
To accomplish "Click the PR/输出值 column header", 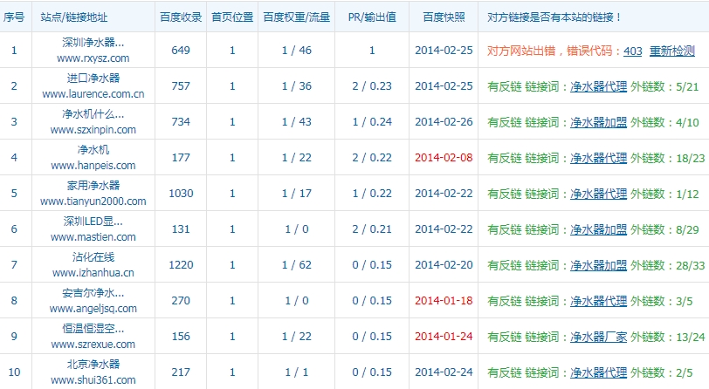I will 372,17.
